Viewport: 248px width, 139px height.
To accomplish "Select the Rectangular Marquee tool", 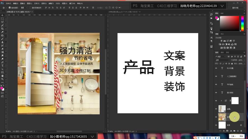I will point(2,19).
